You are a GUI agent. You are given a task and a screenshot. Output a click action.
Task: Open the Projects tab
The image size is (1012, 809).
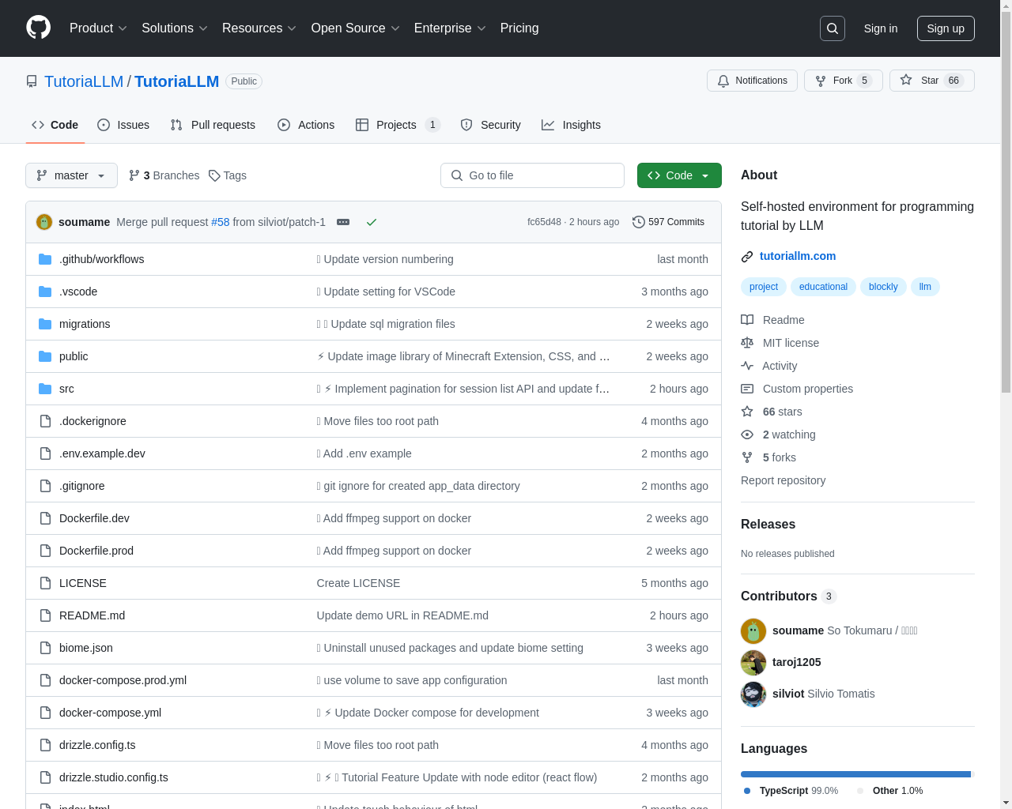(398, 125)
